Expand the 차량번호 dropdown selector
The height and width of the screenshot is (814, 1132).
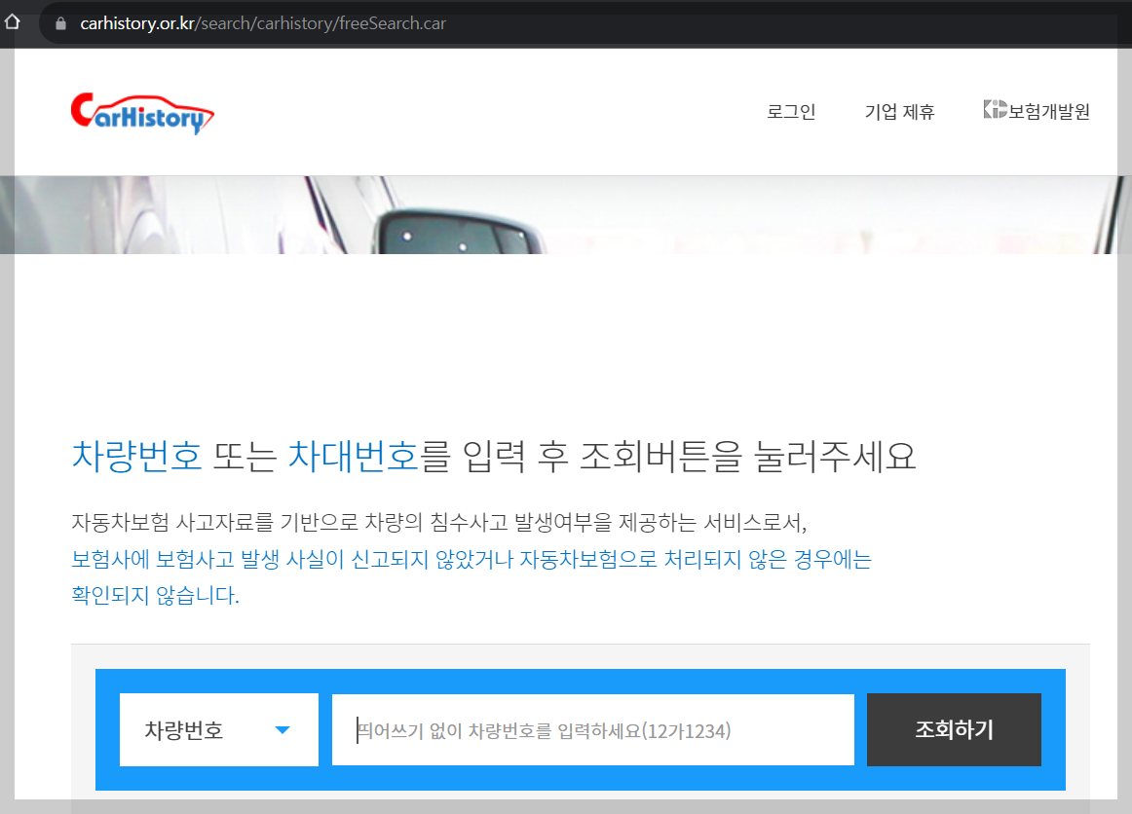[219, 729]
